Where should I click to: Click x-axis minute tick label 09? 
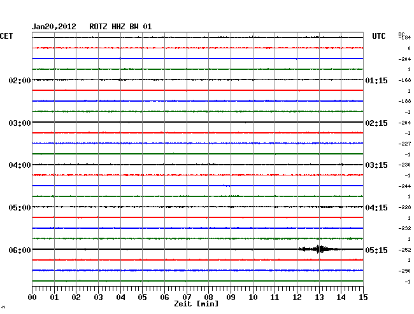(231, 297)
